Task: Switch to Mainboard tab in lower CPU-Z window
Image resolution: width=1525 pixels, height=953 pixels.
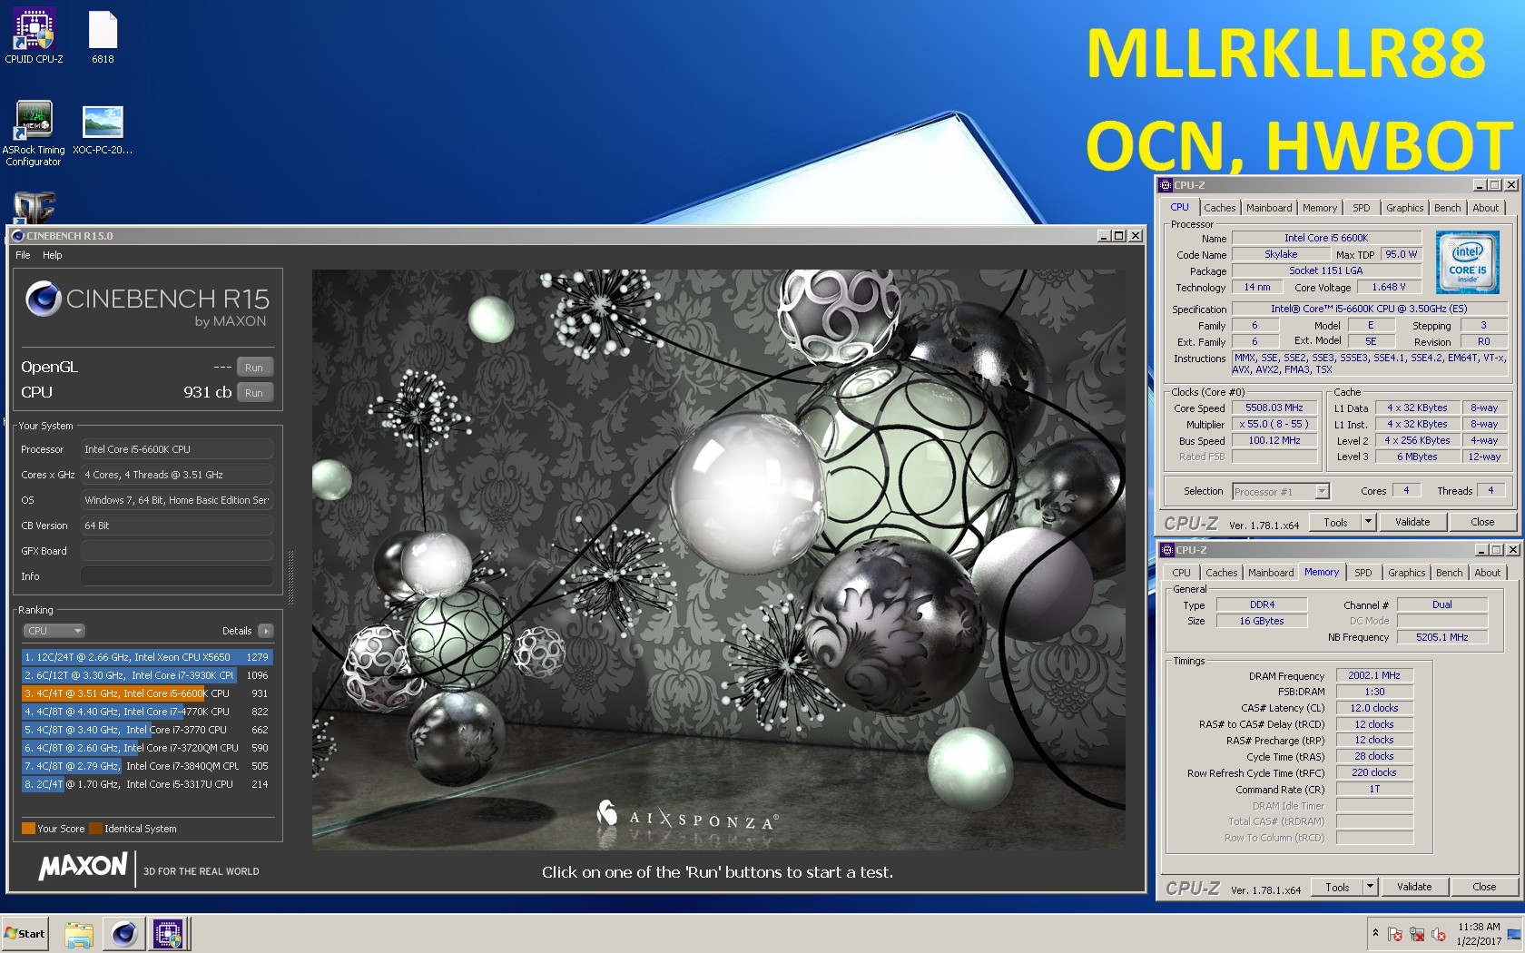Action: coord(1271,573)
